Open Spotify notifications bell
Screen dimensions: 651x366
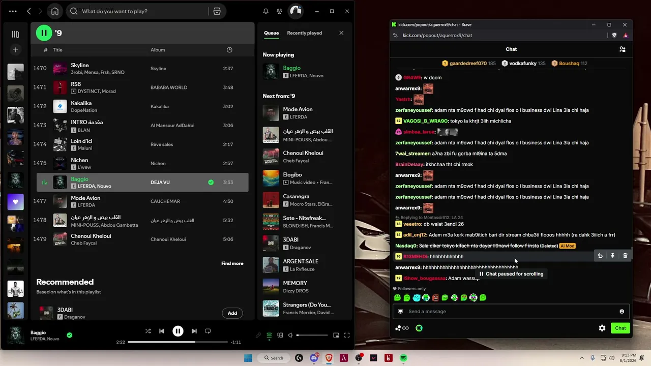click(x=265, y=11)
